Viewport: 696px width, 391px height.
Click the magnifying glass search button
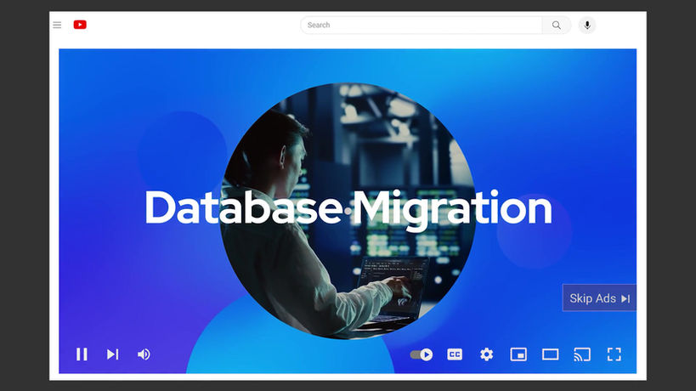pyautogui.click(x=556, y=25)
